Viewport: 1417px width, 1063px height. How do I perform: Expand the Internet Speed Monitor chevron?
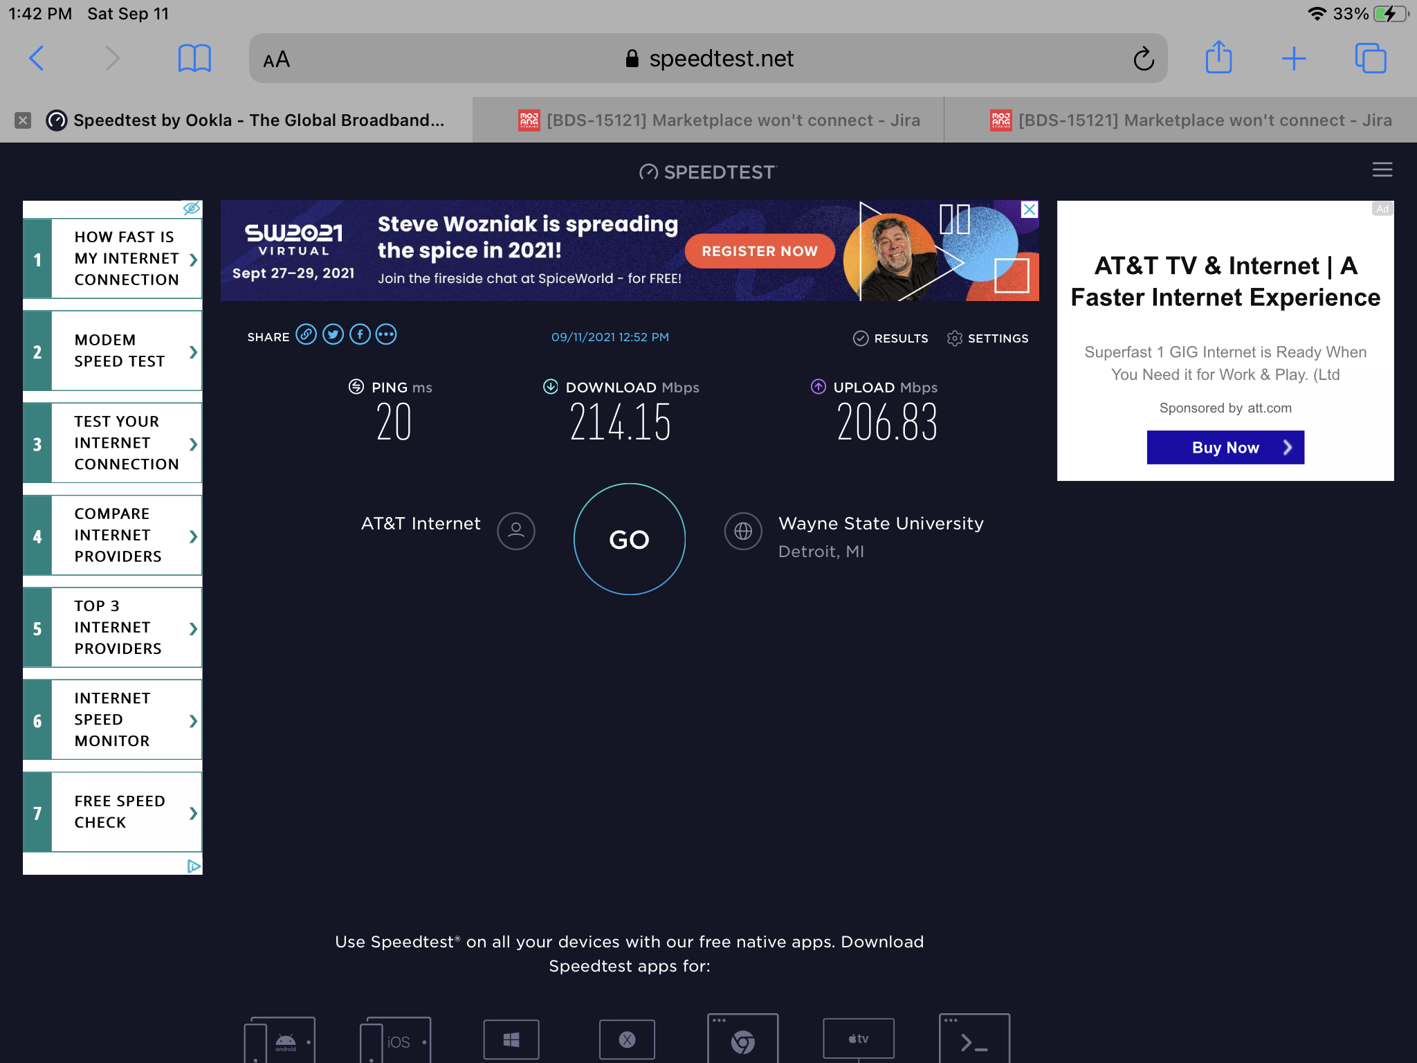coord(193,720)
